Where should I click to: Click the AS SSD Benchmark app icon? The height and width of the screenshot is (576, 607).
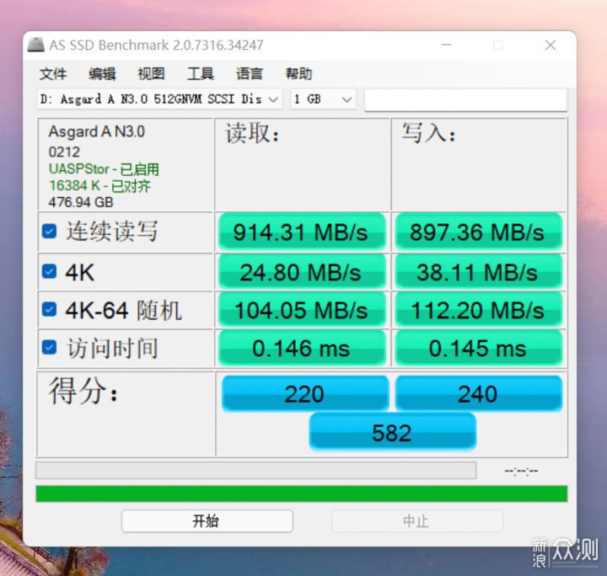(35, 45)
